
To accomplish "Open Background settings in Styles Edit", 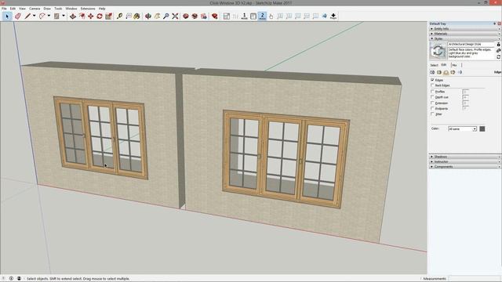I will coord(446,72).
